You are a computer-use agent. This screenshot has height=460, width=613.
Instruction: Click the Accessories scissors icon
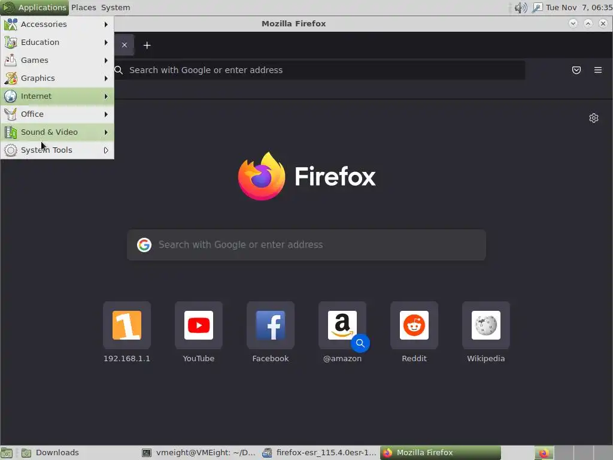pyautogui.click(x=11, y=24)
